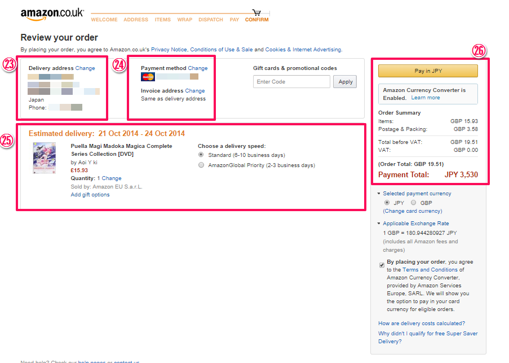This screenshot has height=363, width=509.
Task: Go to the ADDRESS checkout step
Action: coord(136,20)
